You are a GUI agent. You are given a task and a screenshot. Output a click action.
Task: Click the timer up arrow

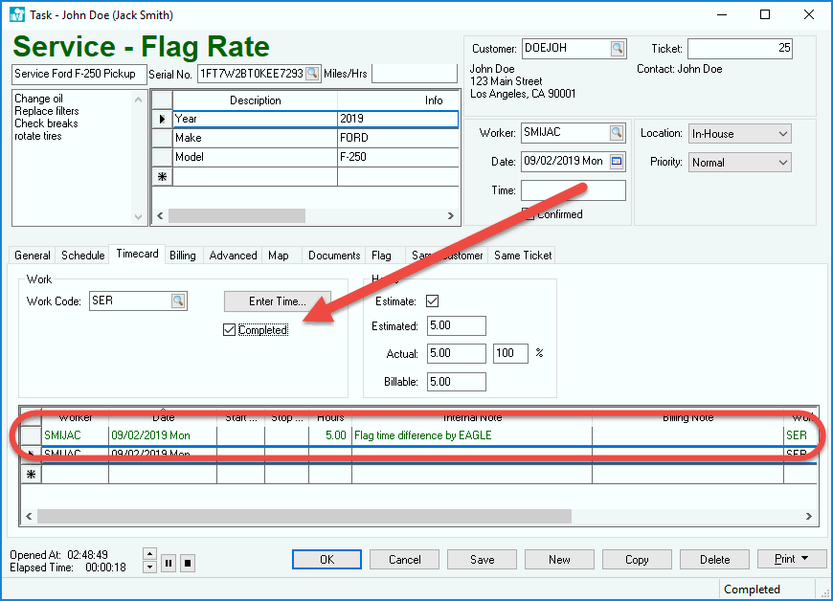148,554
